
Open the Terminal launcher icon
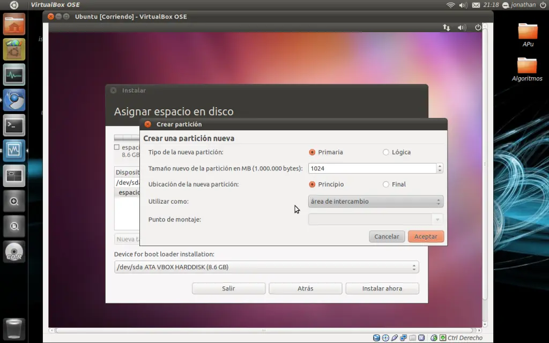pyautogui.click(x=14, y=125)
